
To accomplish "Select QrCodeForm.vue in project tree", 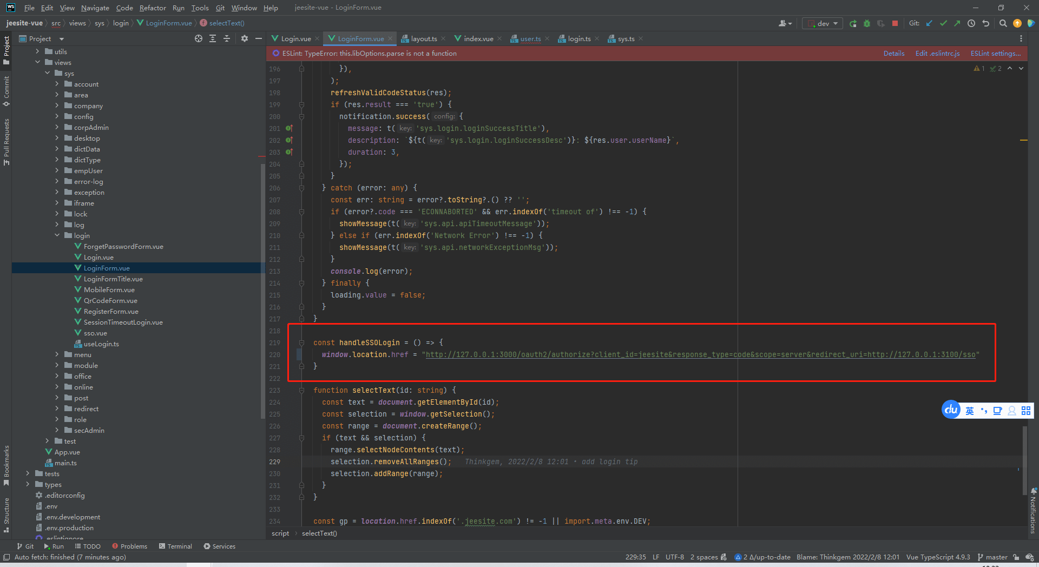I will (110, 300).
